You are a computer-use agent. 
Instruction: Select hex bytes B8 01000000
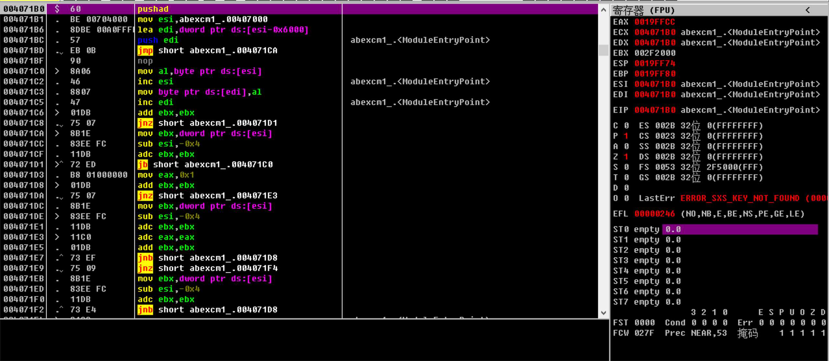[x=99, y=175]
